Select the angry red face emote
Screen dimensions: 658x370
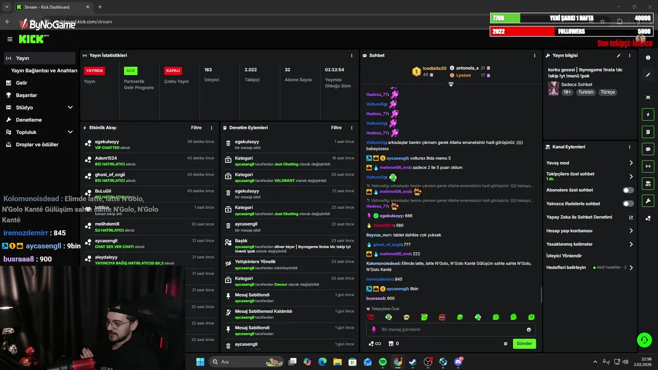pos(442,317)
